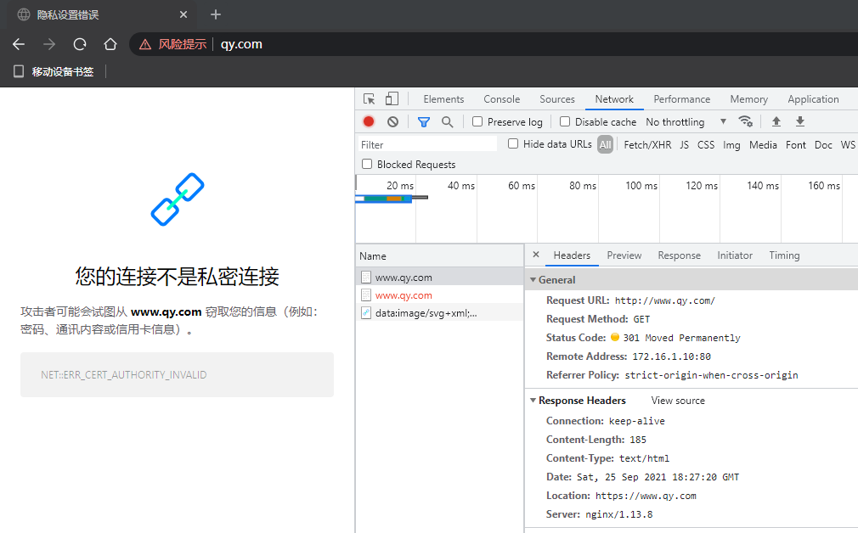Enable the Disable cache checkbox
The width and height of the screenshot is (858, 533).
pos(565,121)
